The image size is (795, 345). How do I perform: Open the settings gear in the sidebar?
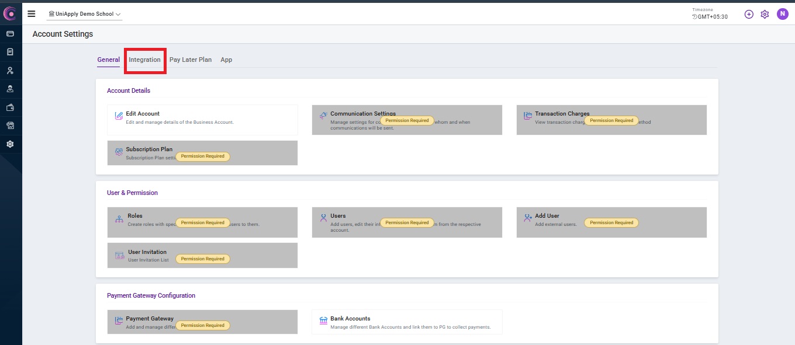(10, 144)
